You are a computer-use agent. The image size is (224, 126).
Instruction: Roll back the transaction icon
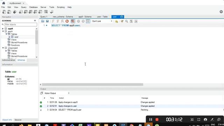(83, 21)
